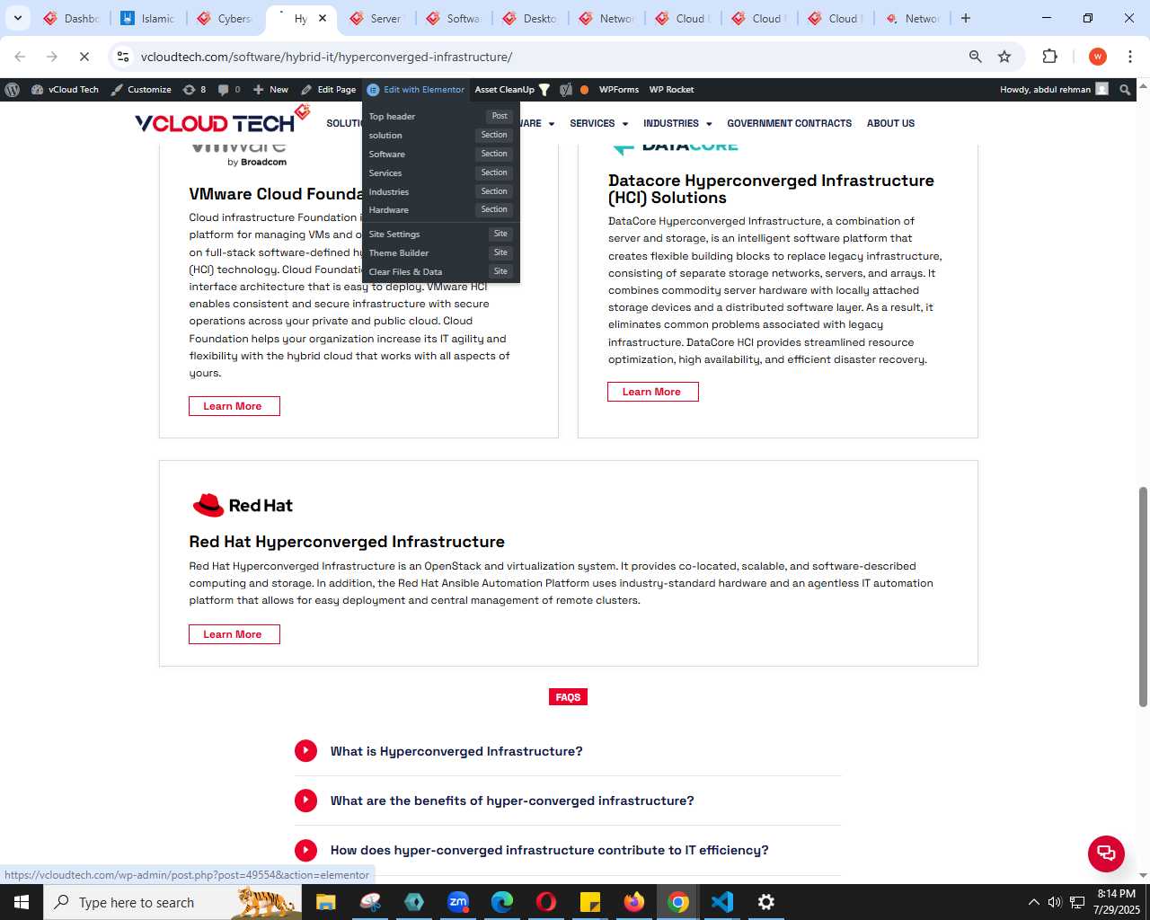Screen dimensions: 1150x920
Task: Show hidden system tray icons chevron
Action: coord(1033,902)
